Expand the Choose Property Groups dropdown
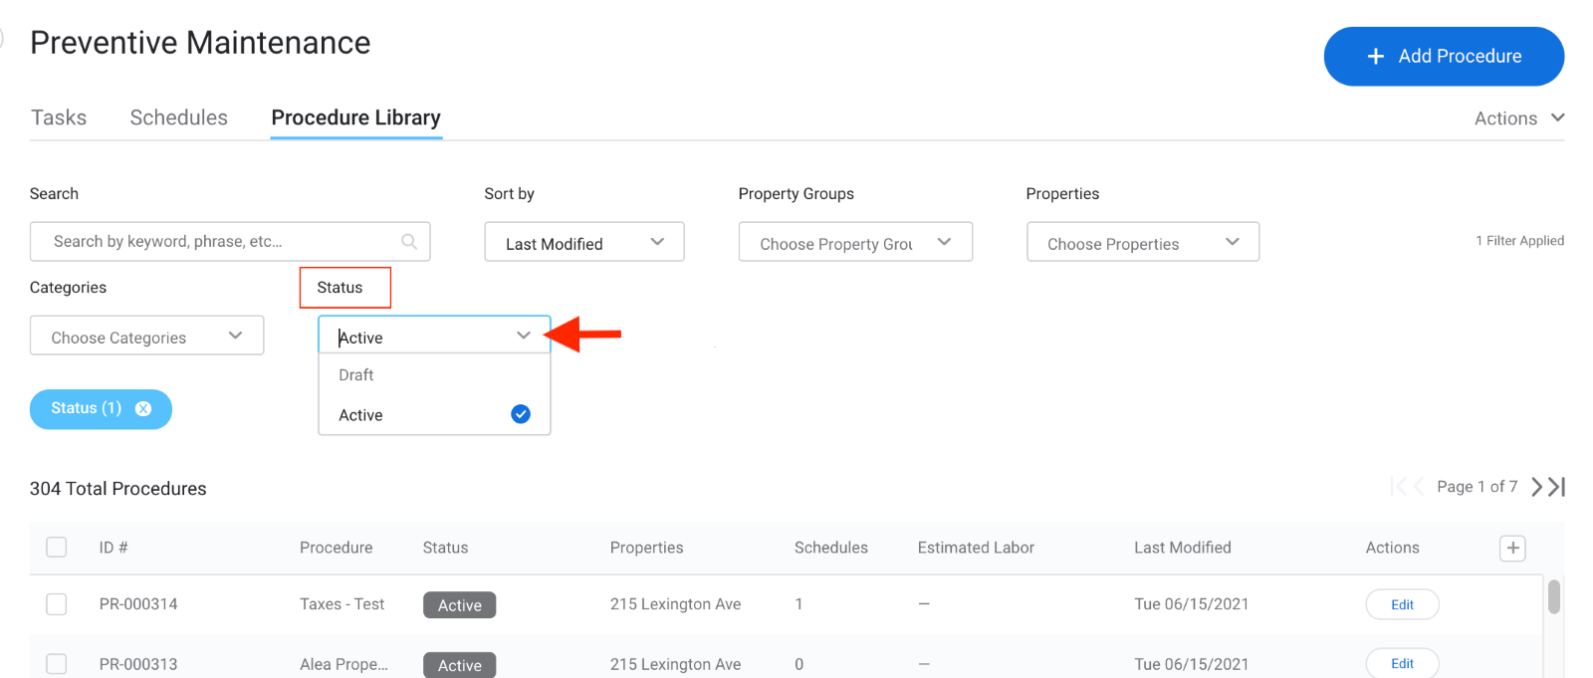 click(854, 243)
